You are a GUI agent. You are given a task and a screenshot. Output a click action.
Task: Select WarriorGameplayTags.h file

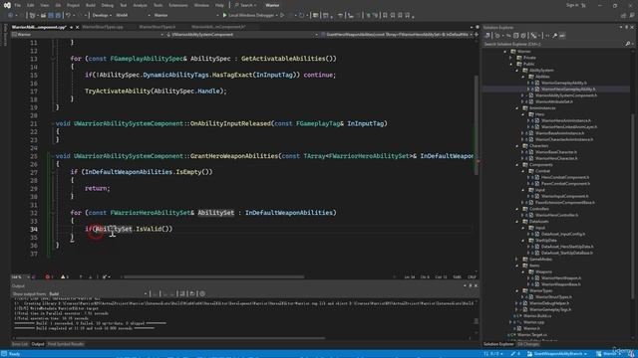pos(550,309)
